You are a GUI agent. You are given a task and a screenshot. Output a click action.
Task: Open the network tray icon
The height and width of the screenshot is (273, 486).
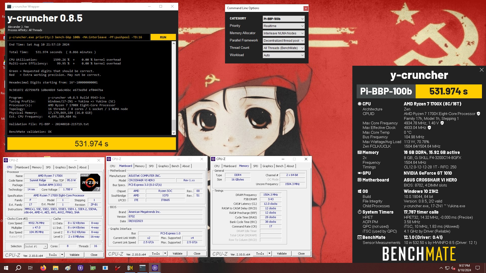(x=447, y=268)
